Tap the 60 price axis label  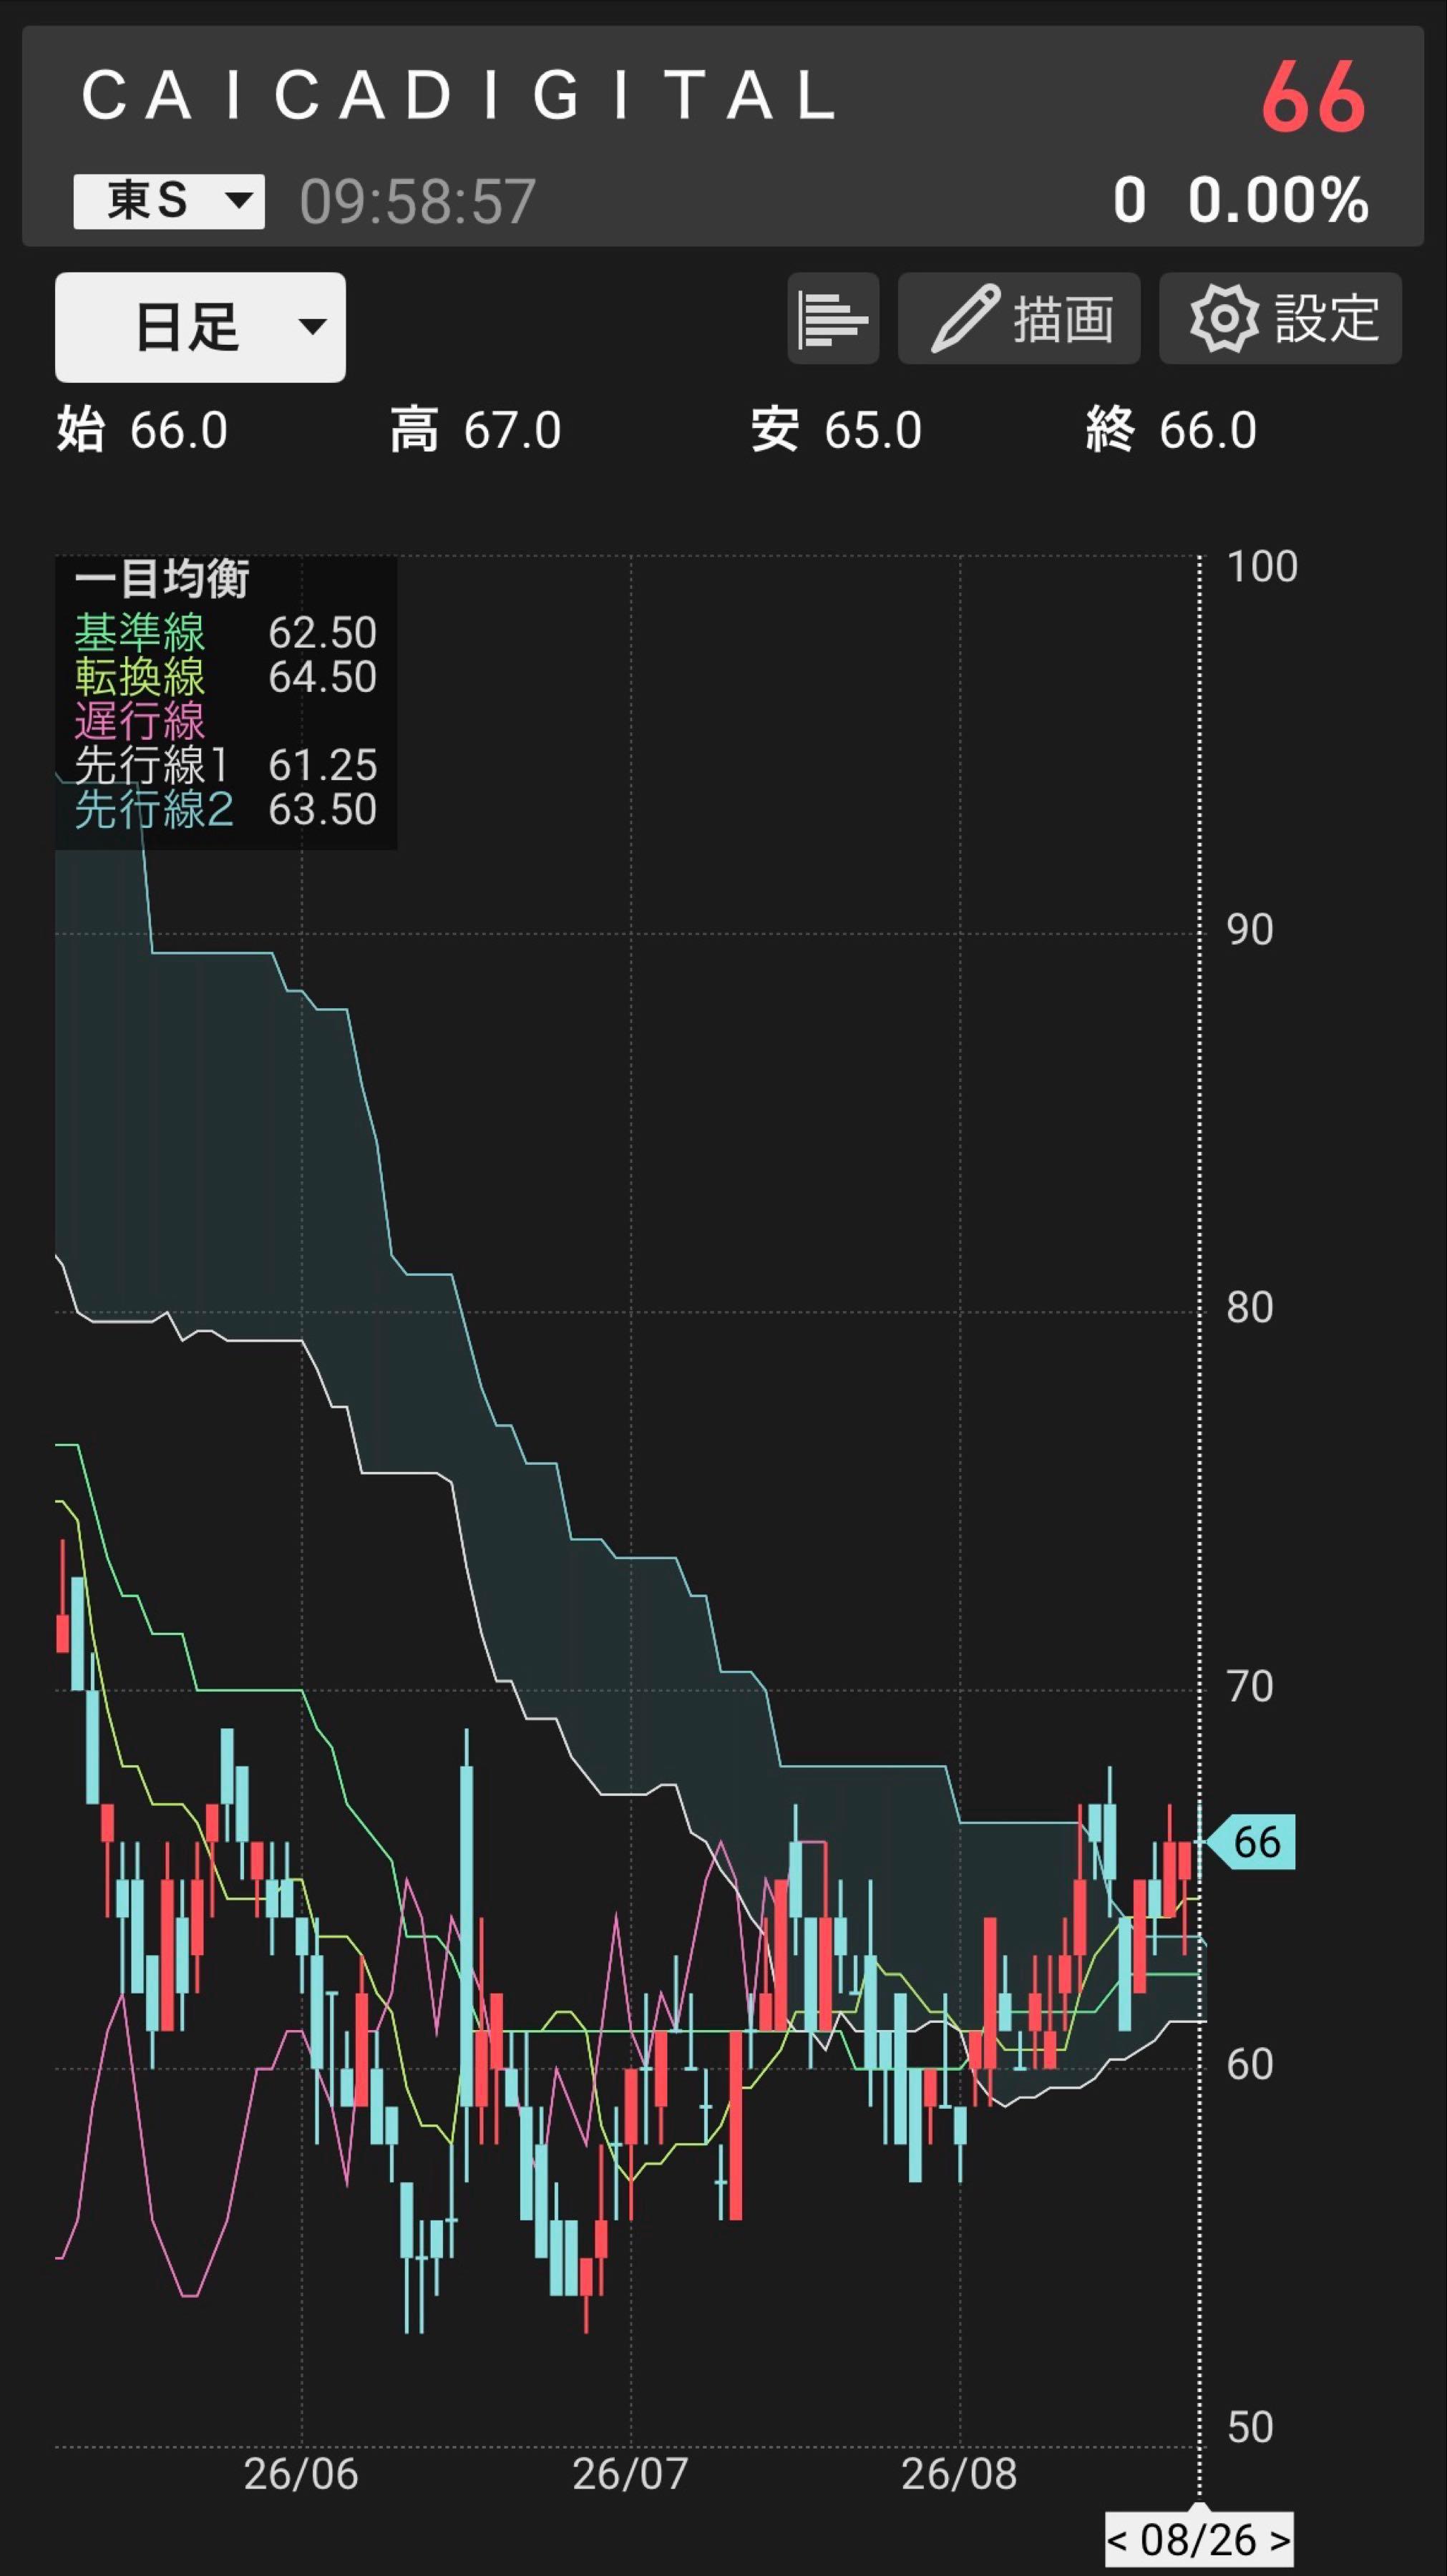point(1250,2065)
